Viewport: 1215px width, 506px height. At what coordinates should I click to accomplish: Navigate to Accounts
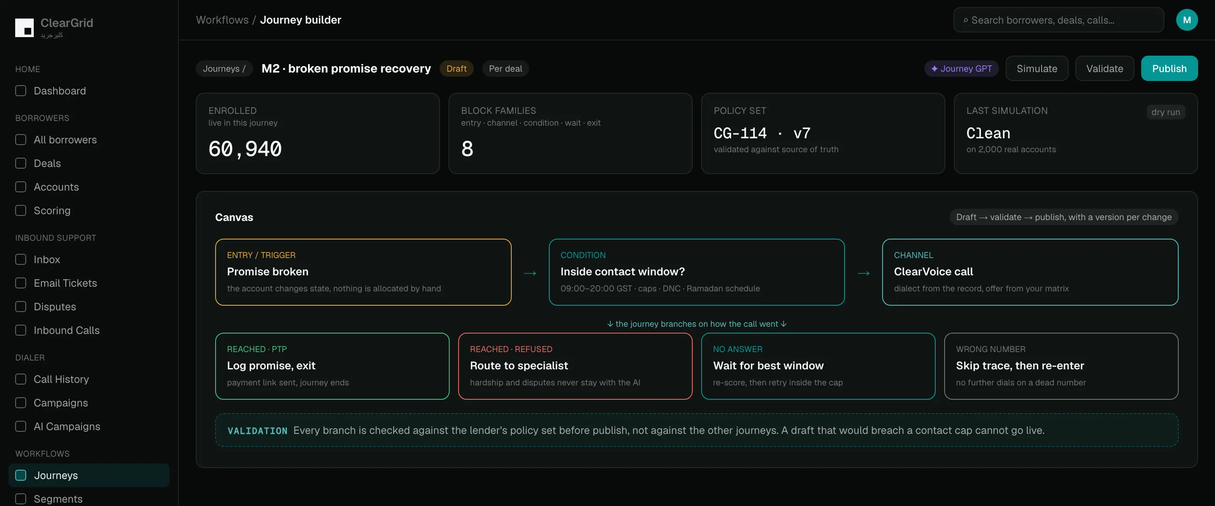89,187
